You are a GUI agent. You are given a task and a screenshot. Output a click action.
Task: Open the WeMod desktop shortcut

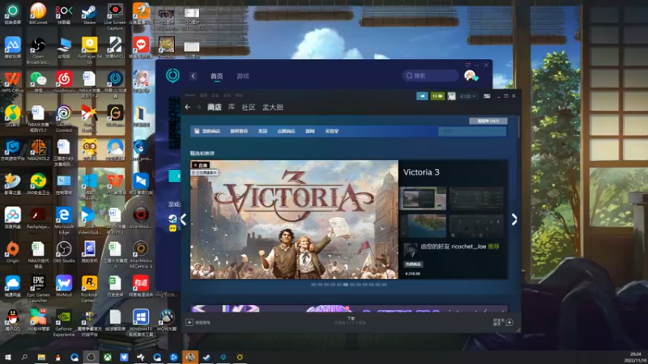pyautogui.click(x=64, y=286)
